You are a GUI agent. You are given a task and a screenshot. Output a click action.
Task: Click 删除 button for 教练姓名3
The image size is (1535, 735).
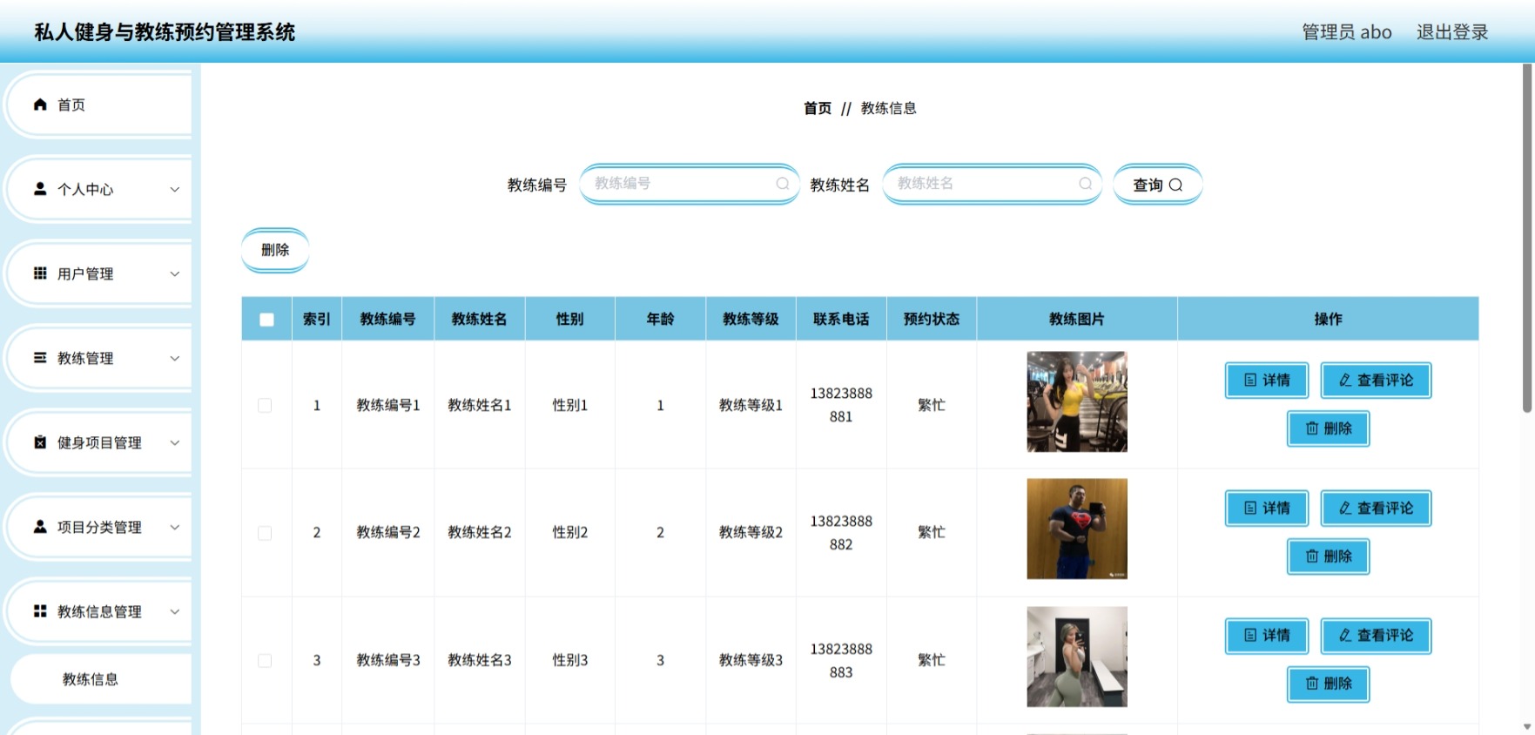click(x=1329, y=684)
